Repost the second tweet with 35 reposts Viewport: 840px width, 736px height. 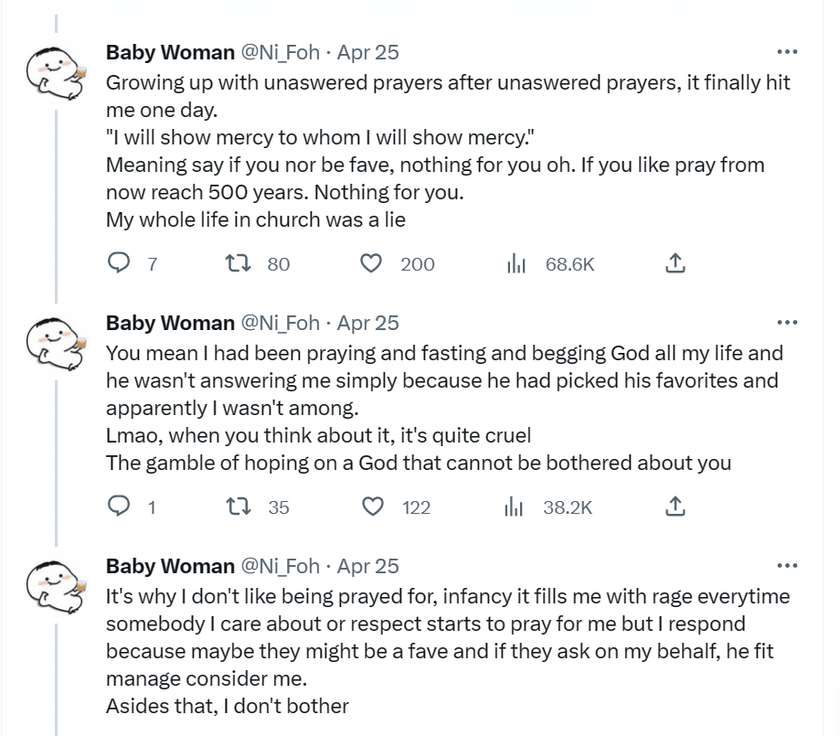(238, 507)
